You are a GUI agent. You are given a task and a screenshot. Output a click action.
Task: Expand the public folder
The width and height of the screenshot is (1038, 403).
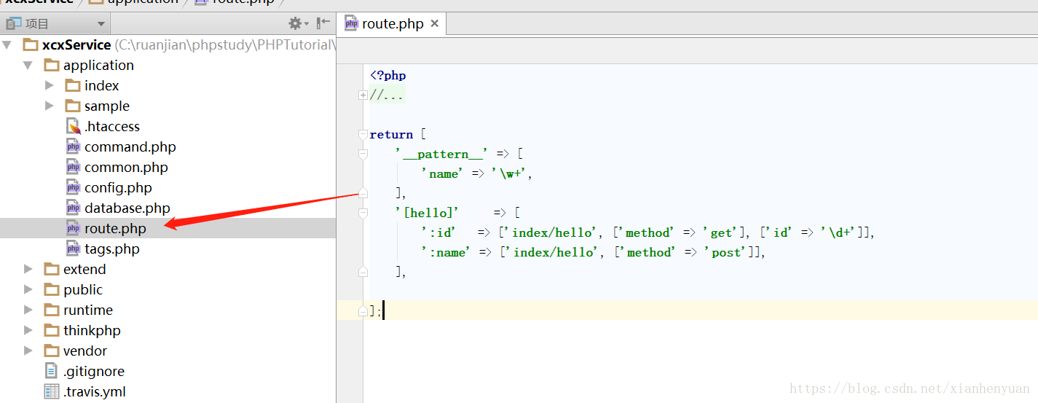click(x=28, y=289)
